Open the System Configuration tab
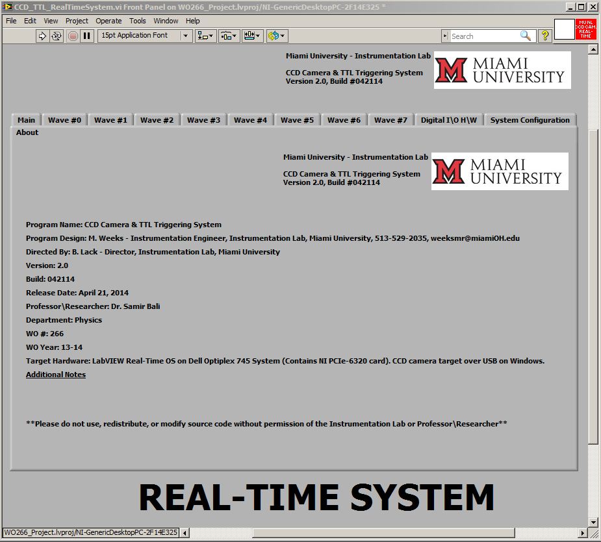The height and width of the screenshot is (542, 601). (530, 120)
